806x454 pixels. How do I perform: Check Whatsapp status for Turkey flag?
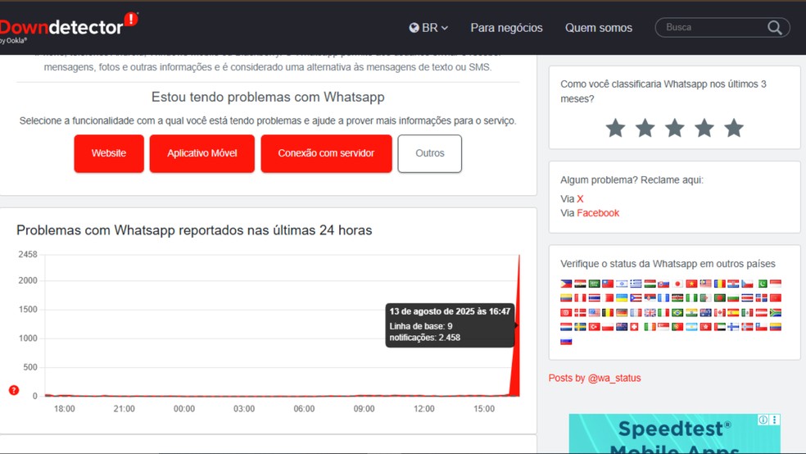tap(594, 327)
